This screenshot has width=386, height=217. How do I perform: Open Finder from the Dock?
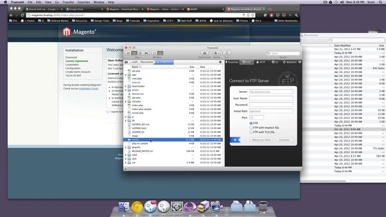click(124, 207)
